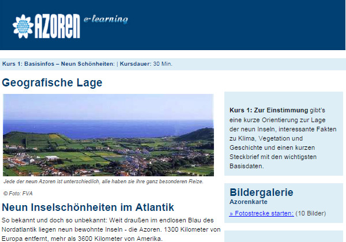Open the Fotostrecke starten link

pyautogui.click(x=261, y=213)
